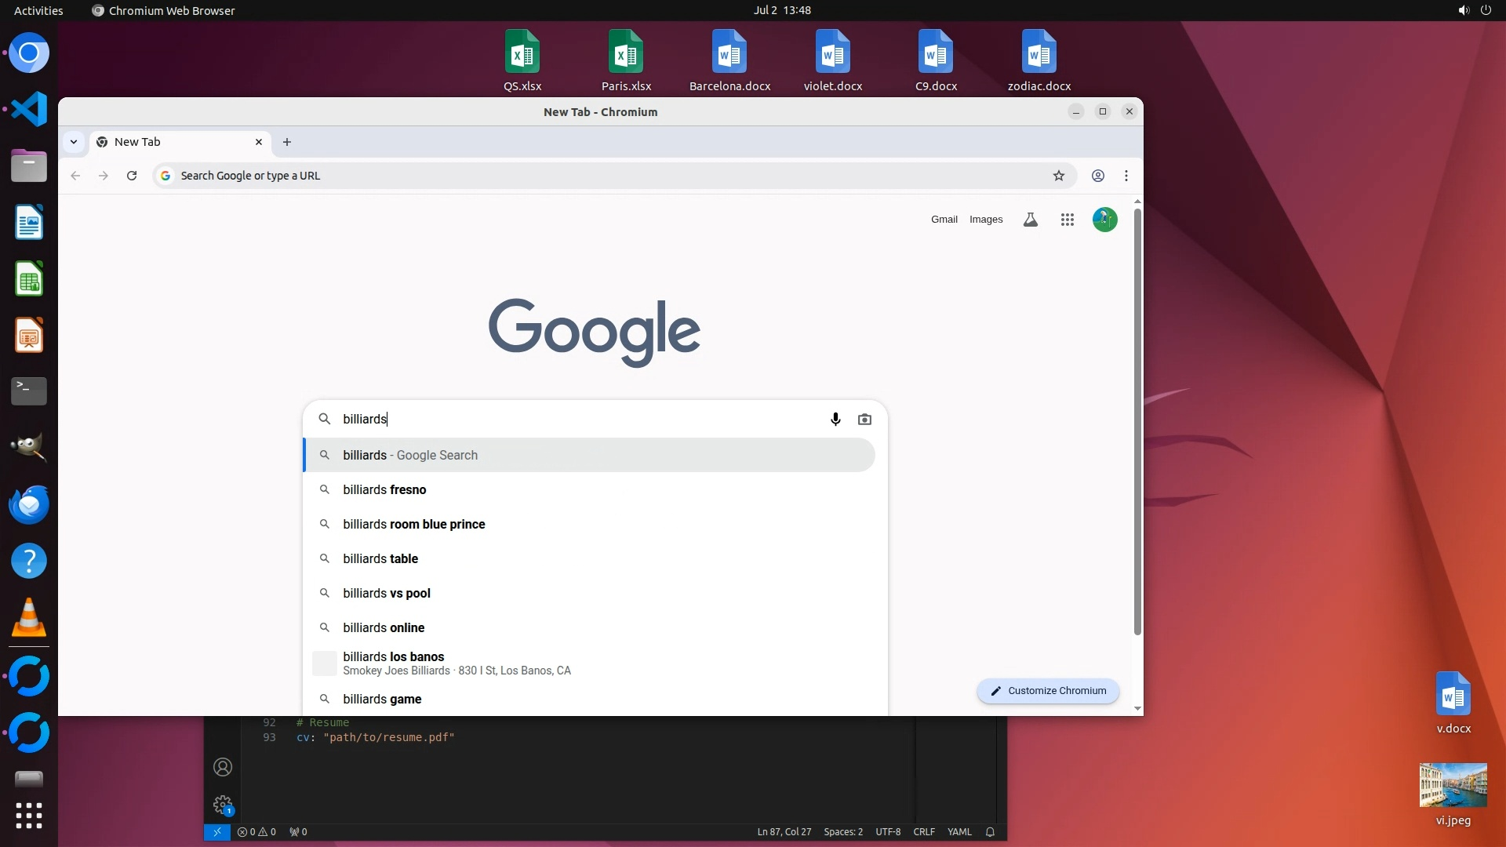The height and width of the screenshot is (847, 1506).
Task: Open the Gmail link
Action: 944,220
